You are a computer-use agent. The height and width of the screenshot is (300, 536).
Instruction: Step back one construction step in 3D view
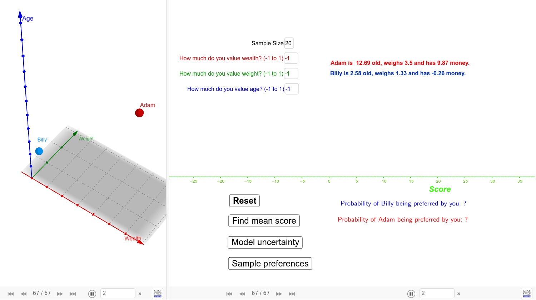pos(24,294)
